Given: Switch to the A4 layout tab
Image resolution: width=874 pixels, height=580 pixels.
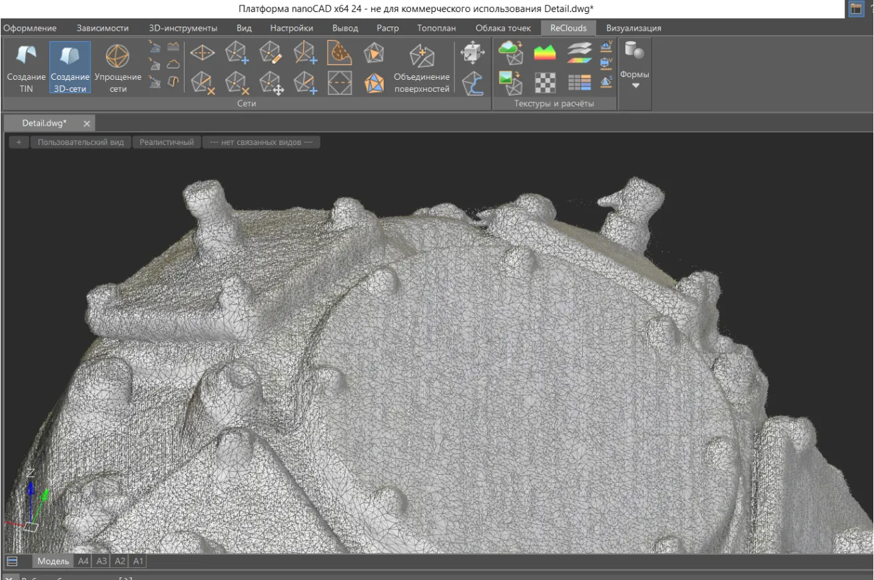Looking at the screenshot, I should 83,561.
